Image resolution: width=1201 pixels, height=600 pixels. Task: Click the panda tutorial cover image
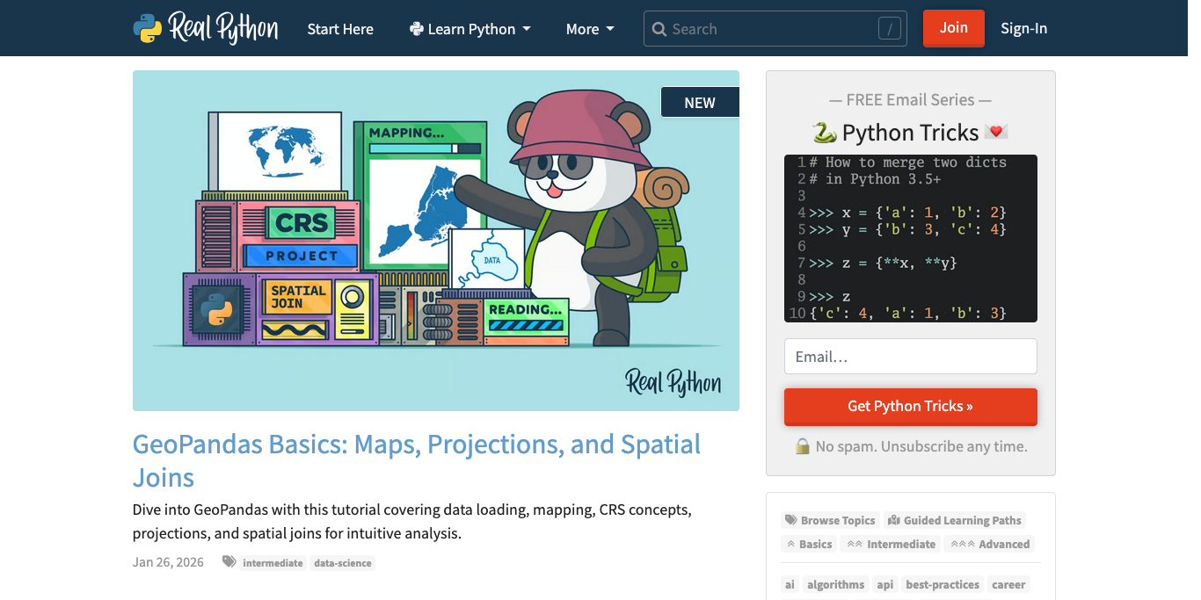click(435, 240)
